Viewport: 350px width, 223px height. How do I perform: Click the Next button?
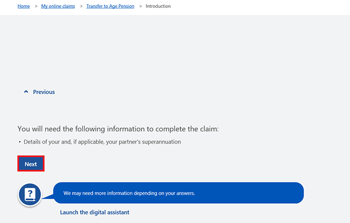31,164
